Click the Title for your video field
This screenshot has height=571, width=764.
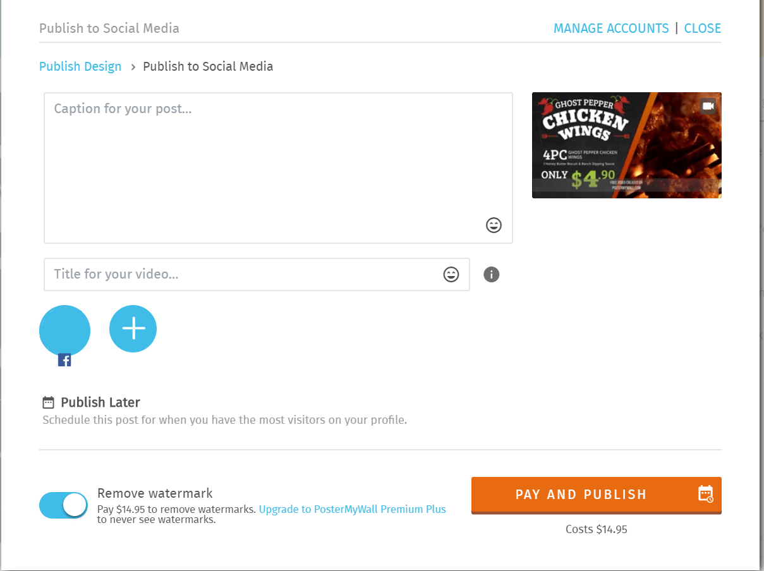pyautogui.click(x=221, y=274)
